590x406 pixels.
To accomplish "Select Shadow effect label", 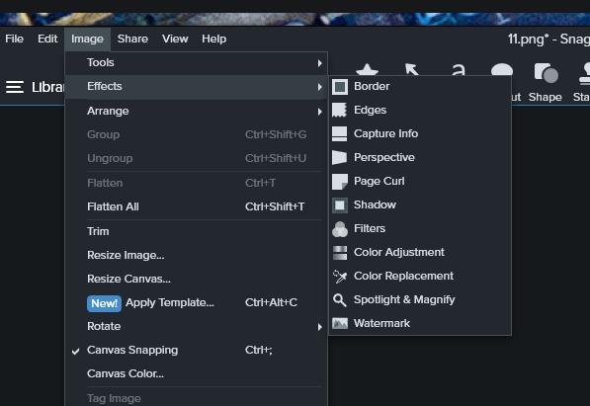I will [x=375, y=204].
